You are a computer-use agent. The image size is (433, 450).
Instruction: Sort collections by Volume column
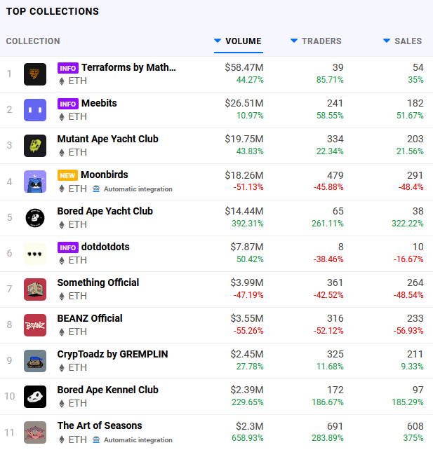(x=238, y=41)
